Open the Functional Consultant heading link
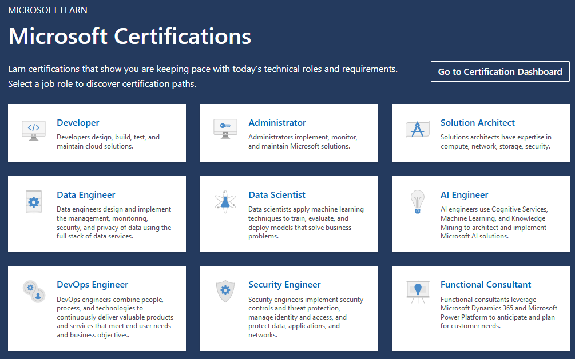The image size is (575, 359). (486, 285)
